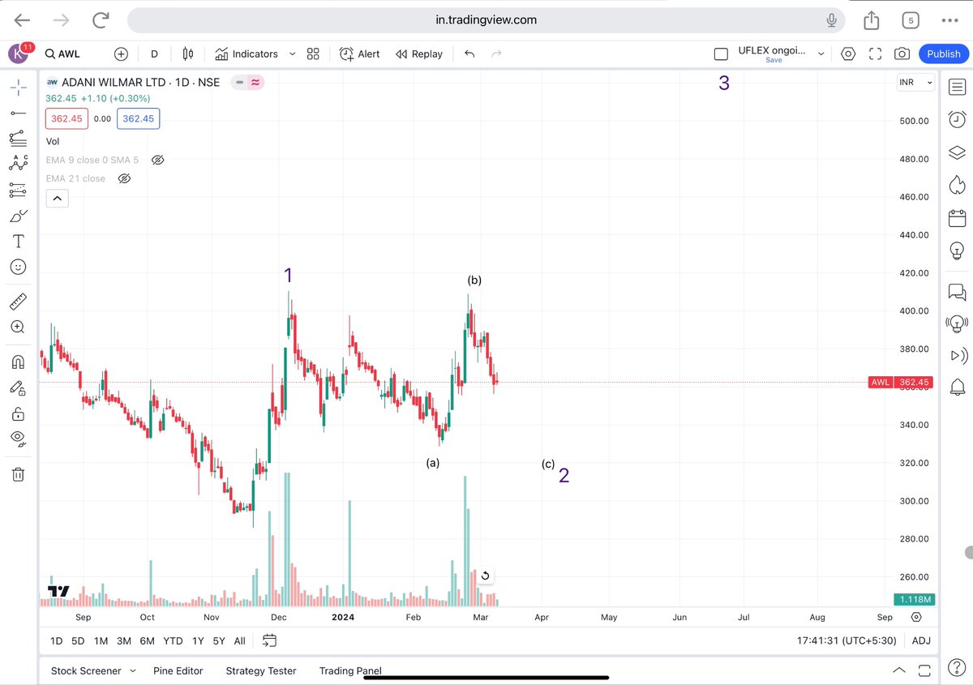Open the candlestick chart style menu
The image size is (973, 685).
(x=188, y=54)
